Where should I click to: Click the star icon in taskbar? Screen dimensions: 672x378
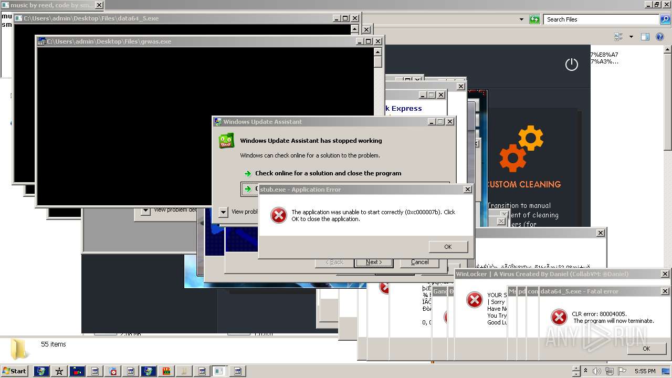[x=59, y=371]
